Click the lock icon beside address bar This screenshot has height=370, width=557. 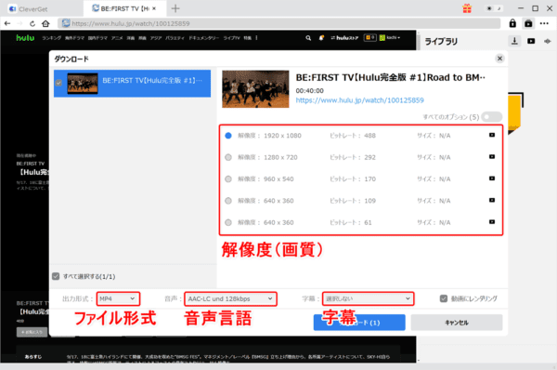(x=512, y=23)
